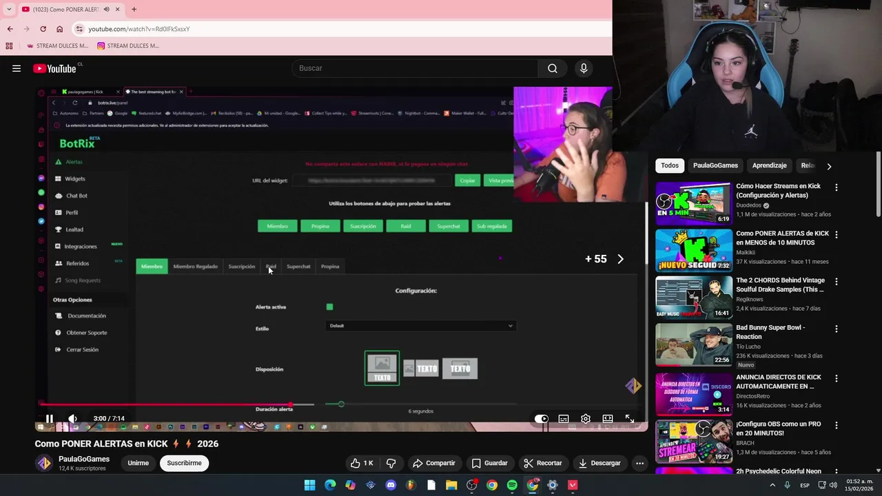Open options for Bad Bunny Super Bowl video
The width and height of the screenshot is (882, 496).
[x=836, y=329]
